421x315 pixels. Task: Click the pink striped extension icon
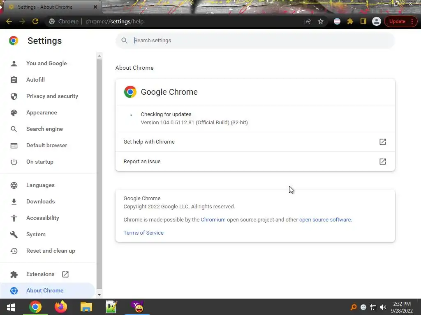(337, 21)
